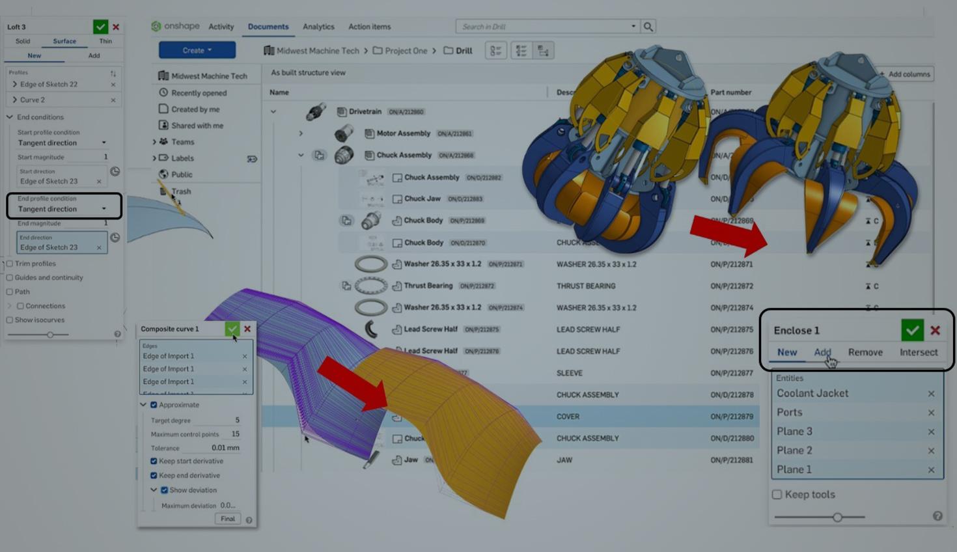Adjust the Enclose 1 opacity slider
This screenshot has height=552, width=957.
837,517
